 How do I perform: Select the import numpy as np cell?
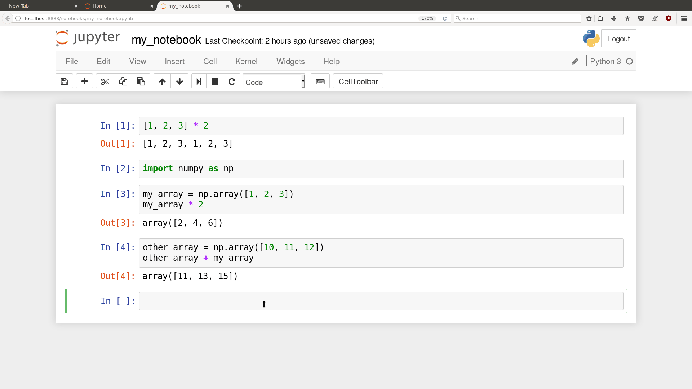381,169
